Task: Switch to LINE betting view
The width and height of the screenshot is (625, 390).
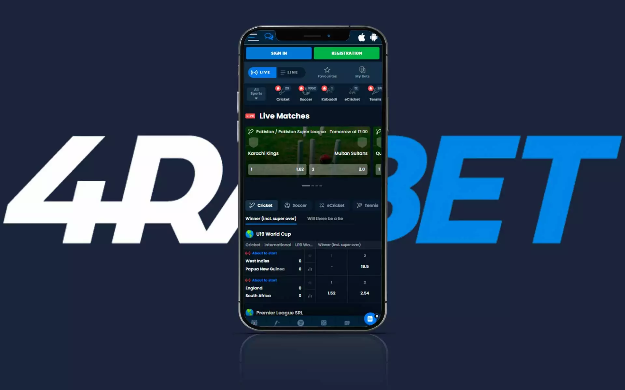Action: [x=290, y=72]
